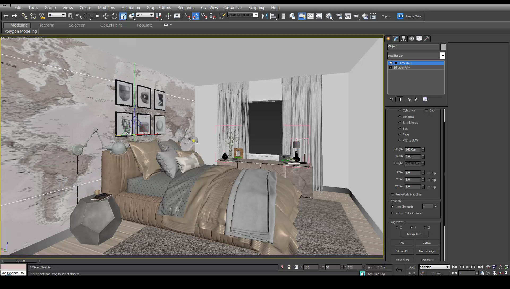
Task: Toggle the Percent Snap icon
Action: pos(204,16)
